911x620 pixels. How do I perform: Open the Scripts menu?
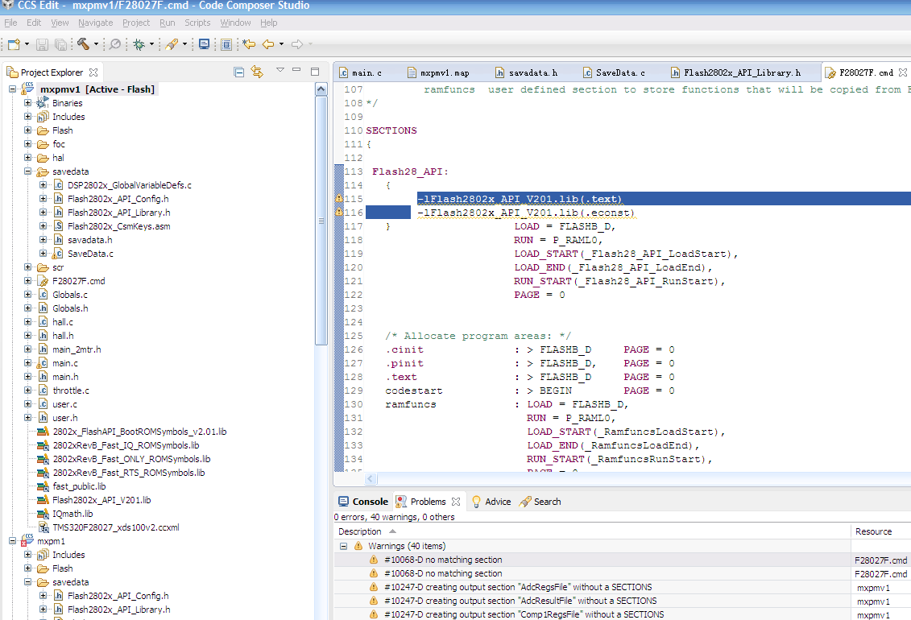pos(197,23)
